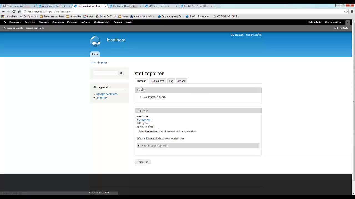This screenshot has width=355, height=199.
Task: Open the intres bookmark folder
Action: pos(123,17)
